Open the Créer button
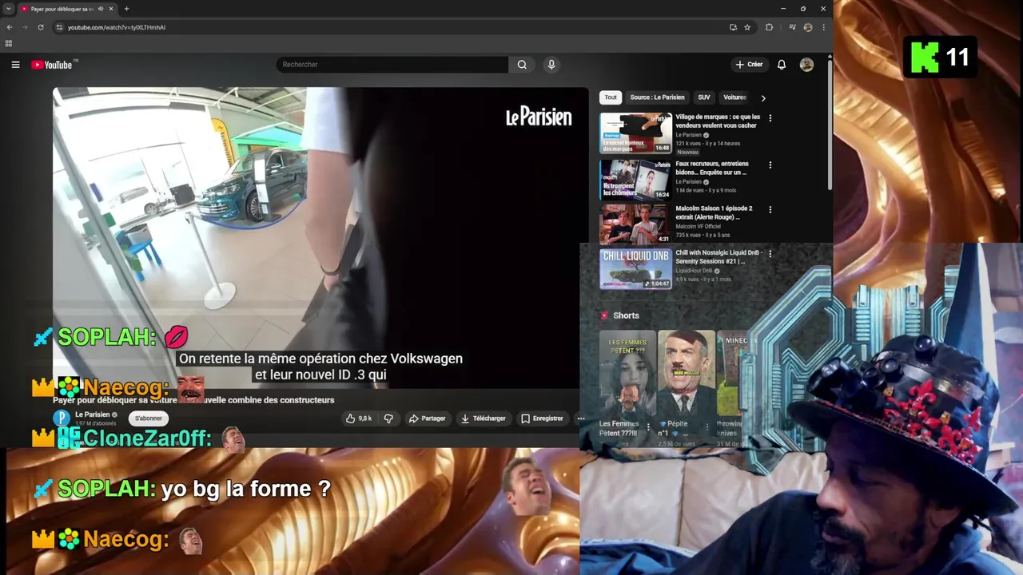1023x575 pixels. pos(749,65)
